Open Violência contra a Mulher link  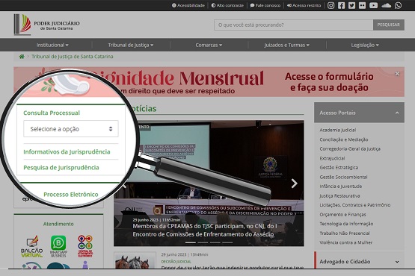345,242
